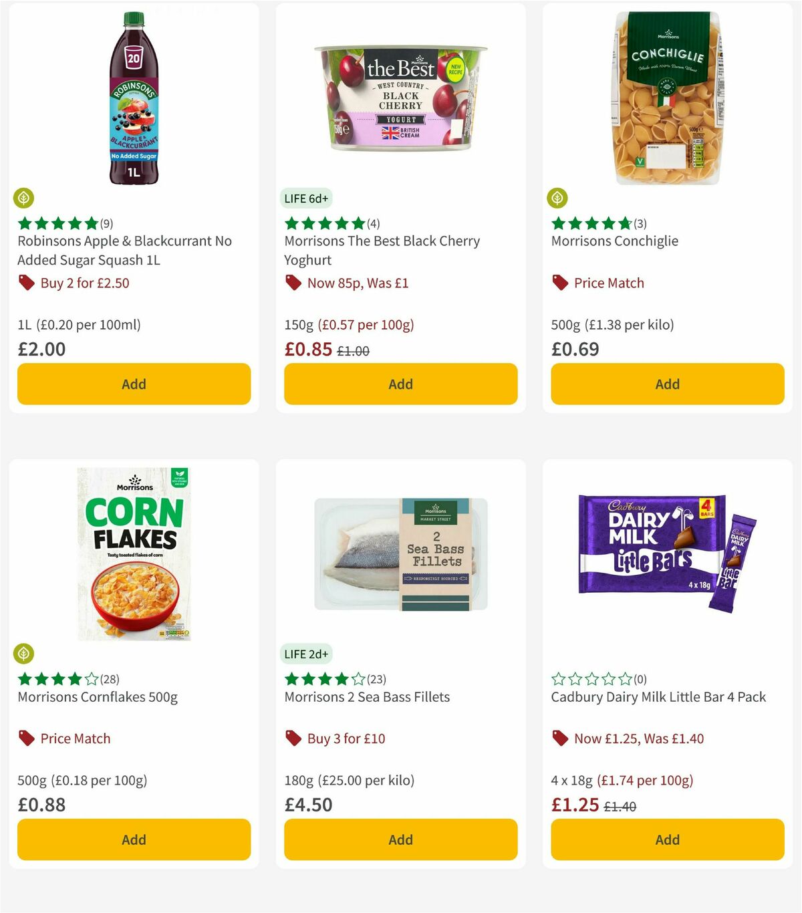This screenshot has width=802, height=913.
Task: Open the '(23)' reviews for Sea Bass Fillets
Action: (377, 679)
